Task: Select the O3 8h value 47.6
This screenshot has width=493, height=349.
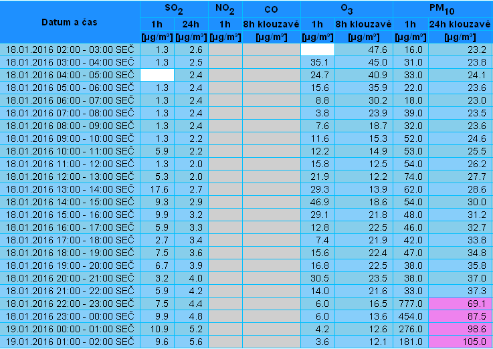Action: [x=363, y=49]
